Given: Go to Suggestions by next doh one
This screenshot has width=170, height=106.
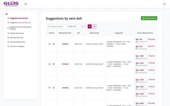Looking at the screenshot, I should [x=20, y=23].
